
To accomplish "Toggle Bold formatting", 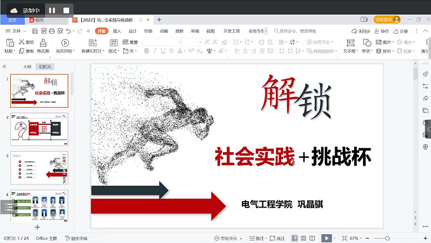I will click(x=147, y=51).
